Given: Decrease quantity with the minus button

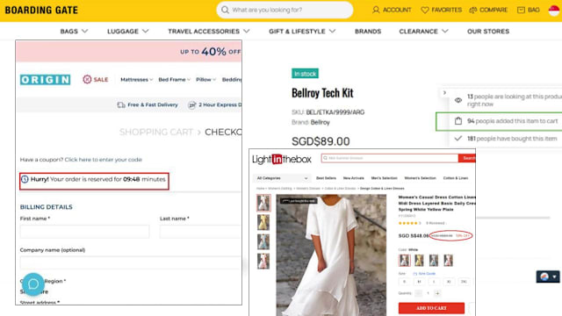Looking at the screenshot, I should (x=418, y=293).
